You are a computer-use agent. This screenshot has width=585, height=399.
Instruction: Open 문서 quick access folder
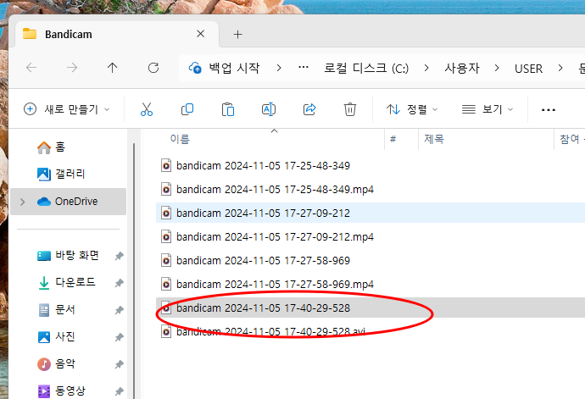point(56,309)
